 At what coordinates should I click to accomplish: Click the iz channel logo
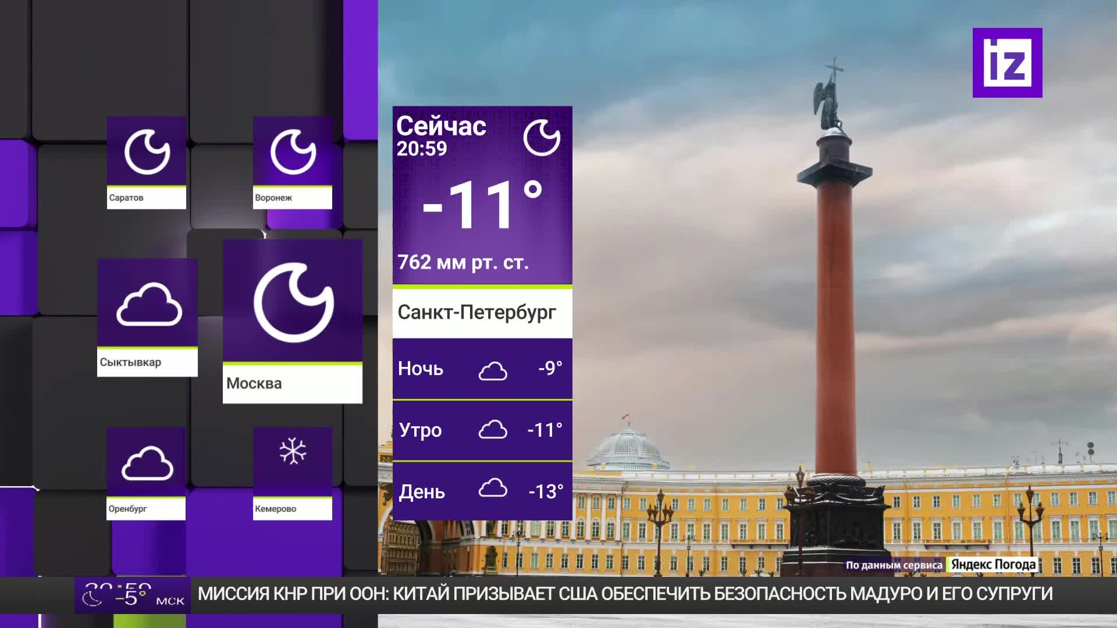tap(1007, 63)
